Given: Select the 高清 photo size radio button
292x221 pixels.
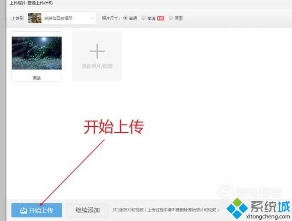Looking at the screenshot, I should click(x=143, y=18).
